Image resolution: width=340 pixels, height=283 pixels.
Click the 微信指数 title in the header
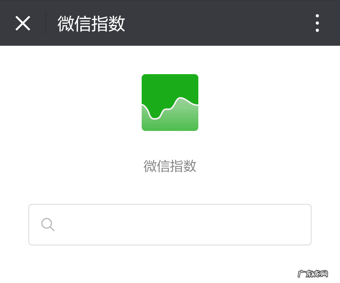91,23
